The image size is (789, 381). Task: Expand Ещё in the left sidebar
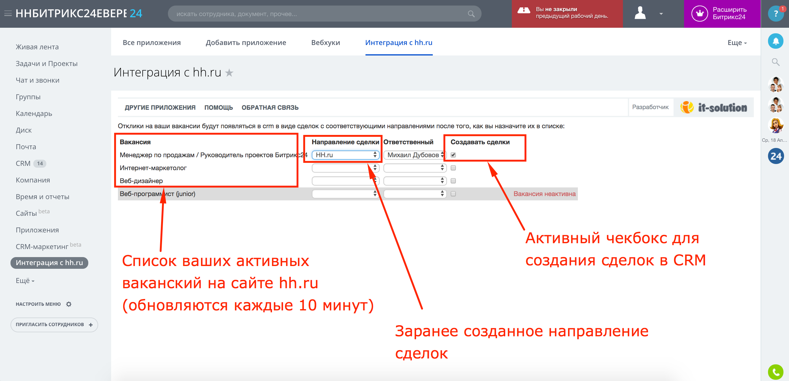click(x=25, y=281)
